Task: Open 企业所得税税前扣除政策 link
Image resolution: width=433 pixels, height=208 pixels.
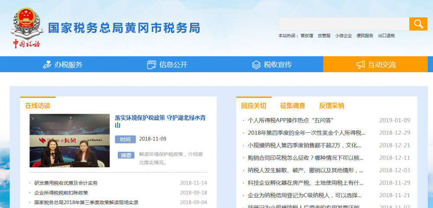Action: click(61, 193)
